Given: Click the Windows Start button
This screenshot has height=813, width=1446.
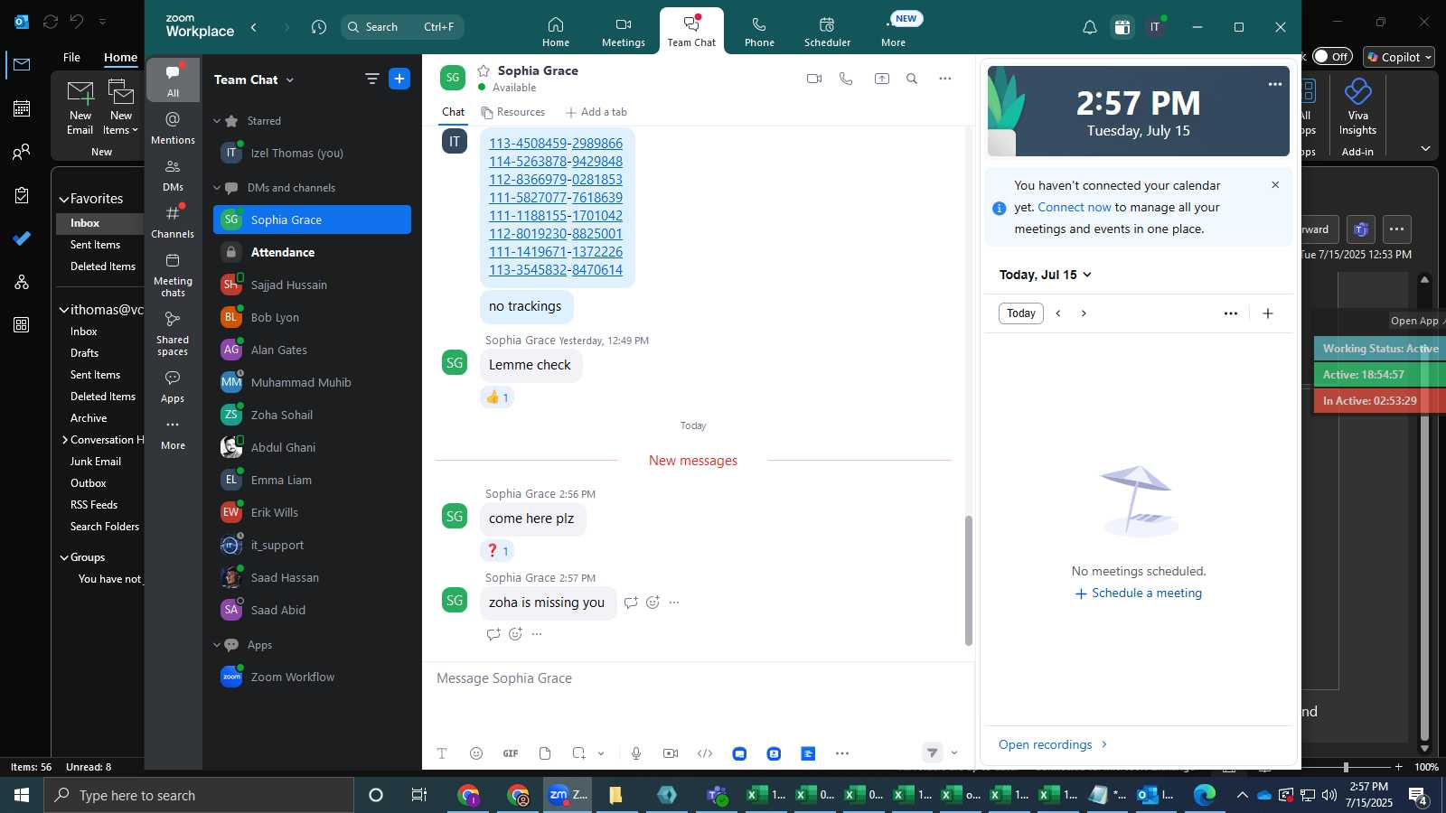Looking at the screenshot, I should point(22,795).
